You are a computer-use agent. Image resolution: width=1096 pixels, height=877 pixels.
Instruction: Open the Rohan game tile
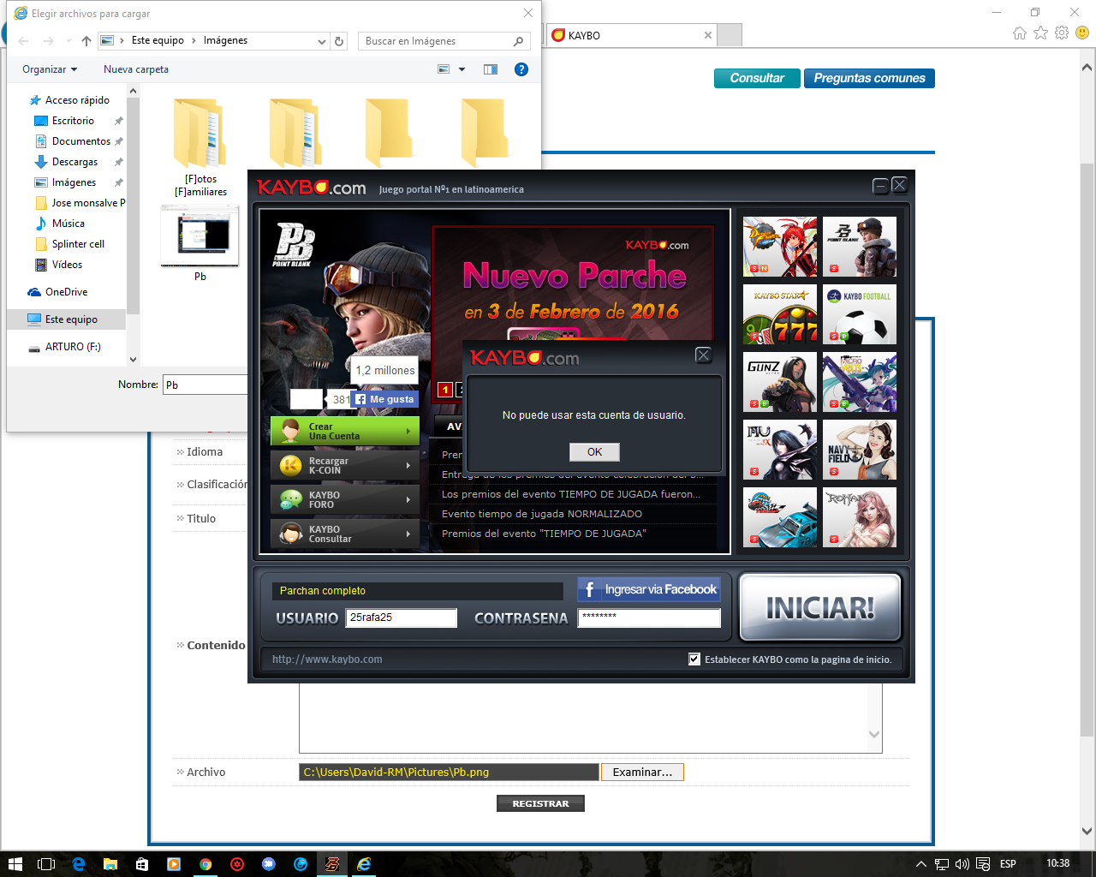click(x=859, y=517)
